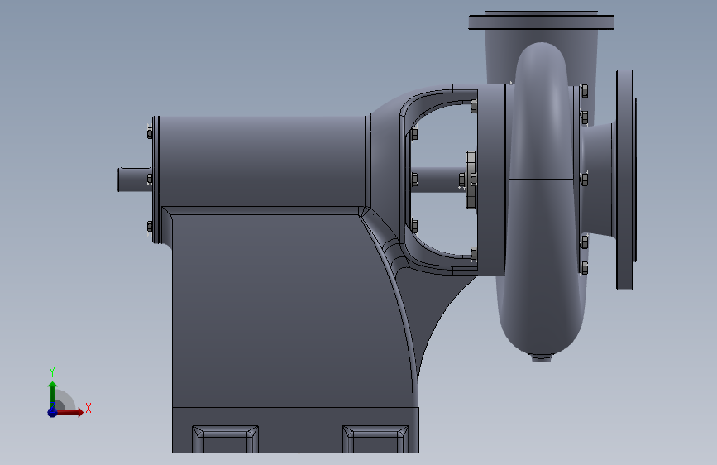Image resolution: width=717 pixels, height=465 pixels.
Task: Select the protruding drive shaft end
Action: (133, 180)
